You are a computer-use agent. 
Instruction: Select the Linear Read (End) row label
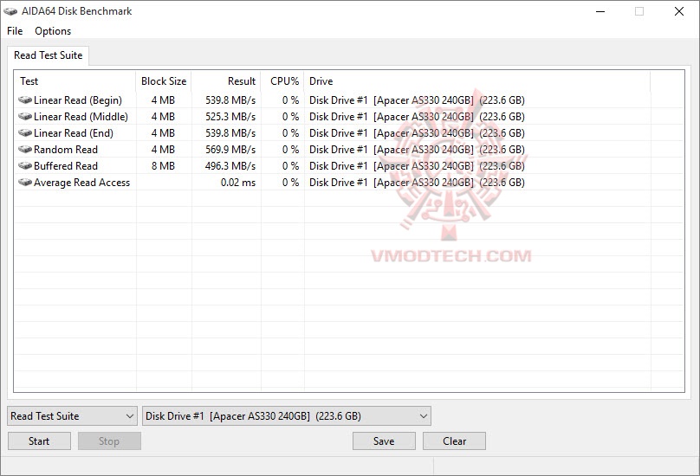pos(74,133)
